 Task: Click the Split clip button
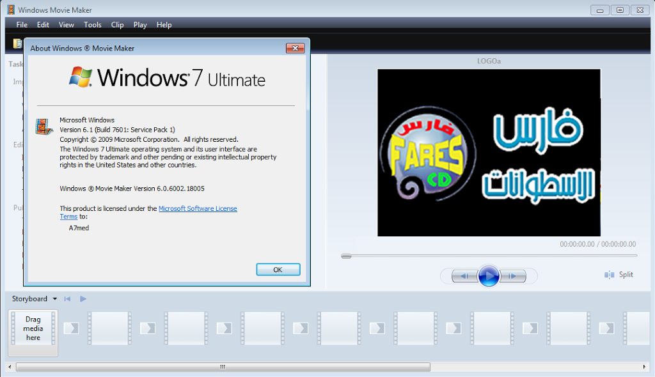[x=619, y=275]
